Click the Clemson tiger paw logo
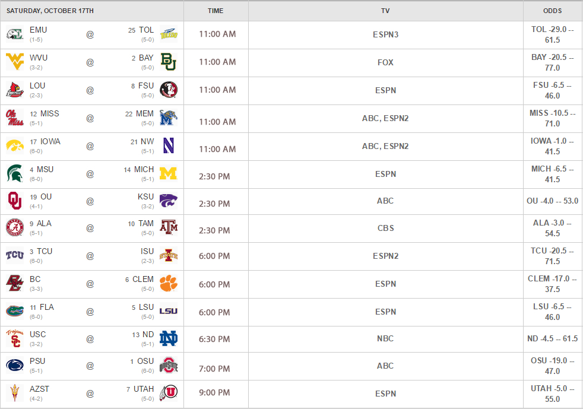Viewport: 583px width, 409px height. (169, 283)
